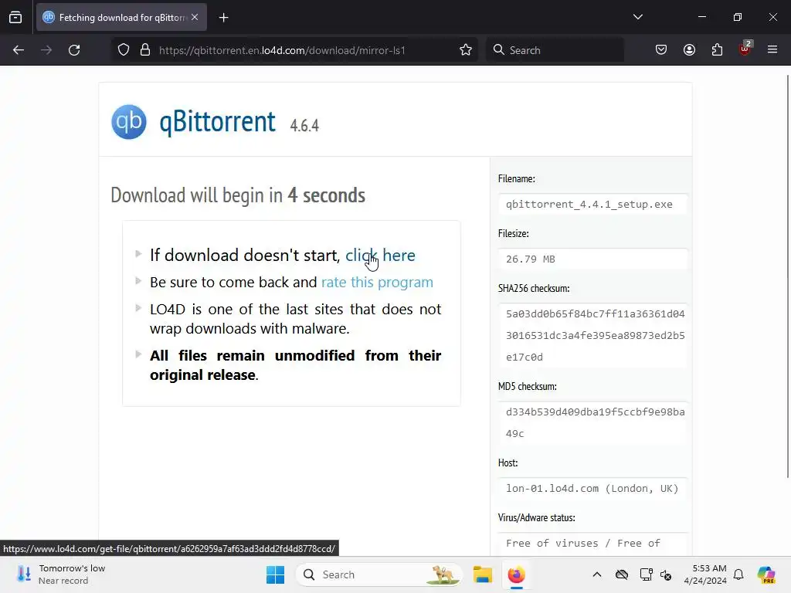
Task: Open the Extensions puzzle piece menu
Action: pos(717,50)
